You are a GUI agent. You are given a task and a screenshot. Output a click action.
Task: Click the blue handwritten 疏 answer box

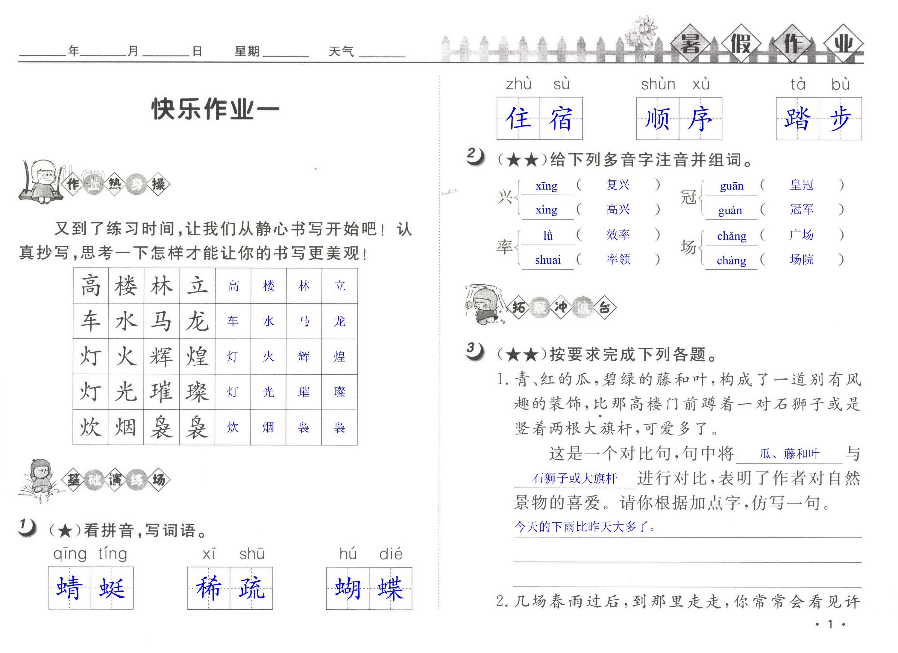[x=251, y=588]
